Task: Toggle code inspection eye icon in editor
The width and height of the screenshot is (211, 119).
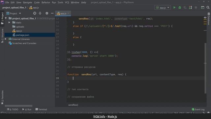Action: tap(205, 18)
